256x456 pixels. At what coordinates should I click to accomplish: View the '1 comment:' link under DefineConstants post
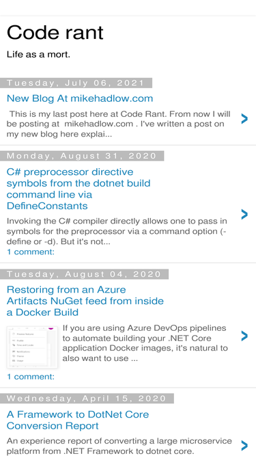(x=31, y=252)
